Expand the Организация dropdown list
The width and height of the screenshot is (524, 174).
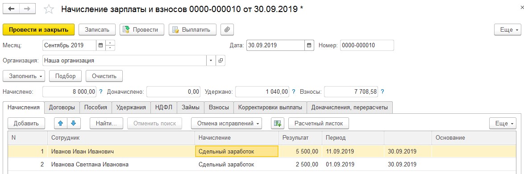click(x=211, y=61)
